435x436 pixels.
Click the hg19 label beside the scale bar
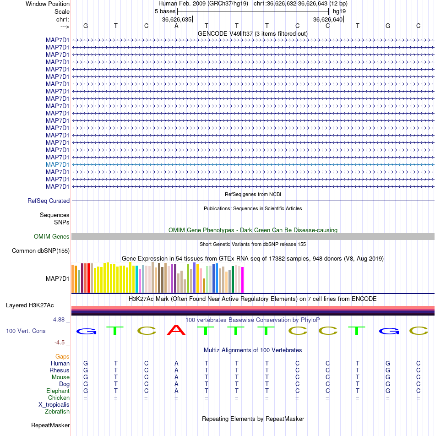pyautogui.click(x=339, y=11)
